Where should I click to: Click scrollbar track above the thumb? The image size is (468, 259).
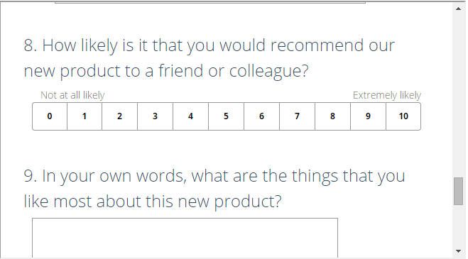459,96
